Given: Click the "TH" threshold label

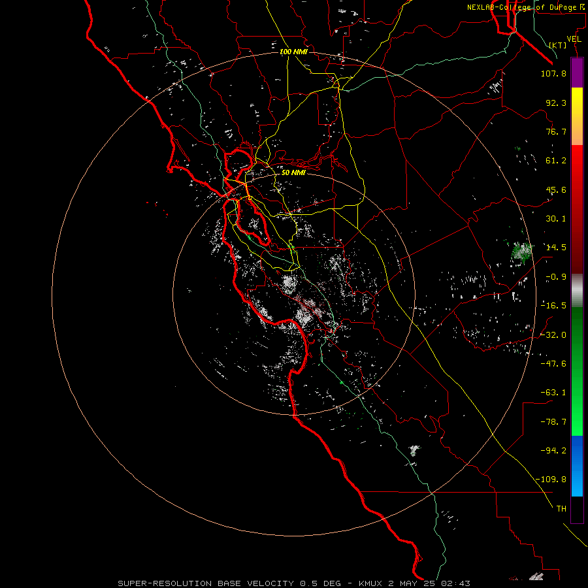Looking at the screenshot, I should coord(561,509).
